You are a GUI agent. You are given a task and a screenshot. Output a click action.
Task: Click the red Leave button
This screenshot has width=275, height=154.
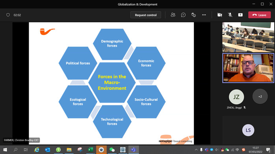(x=259, y=15)
